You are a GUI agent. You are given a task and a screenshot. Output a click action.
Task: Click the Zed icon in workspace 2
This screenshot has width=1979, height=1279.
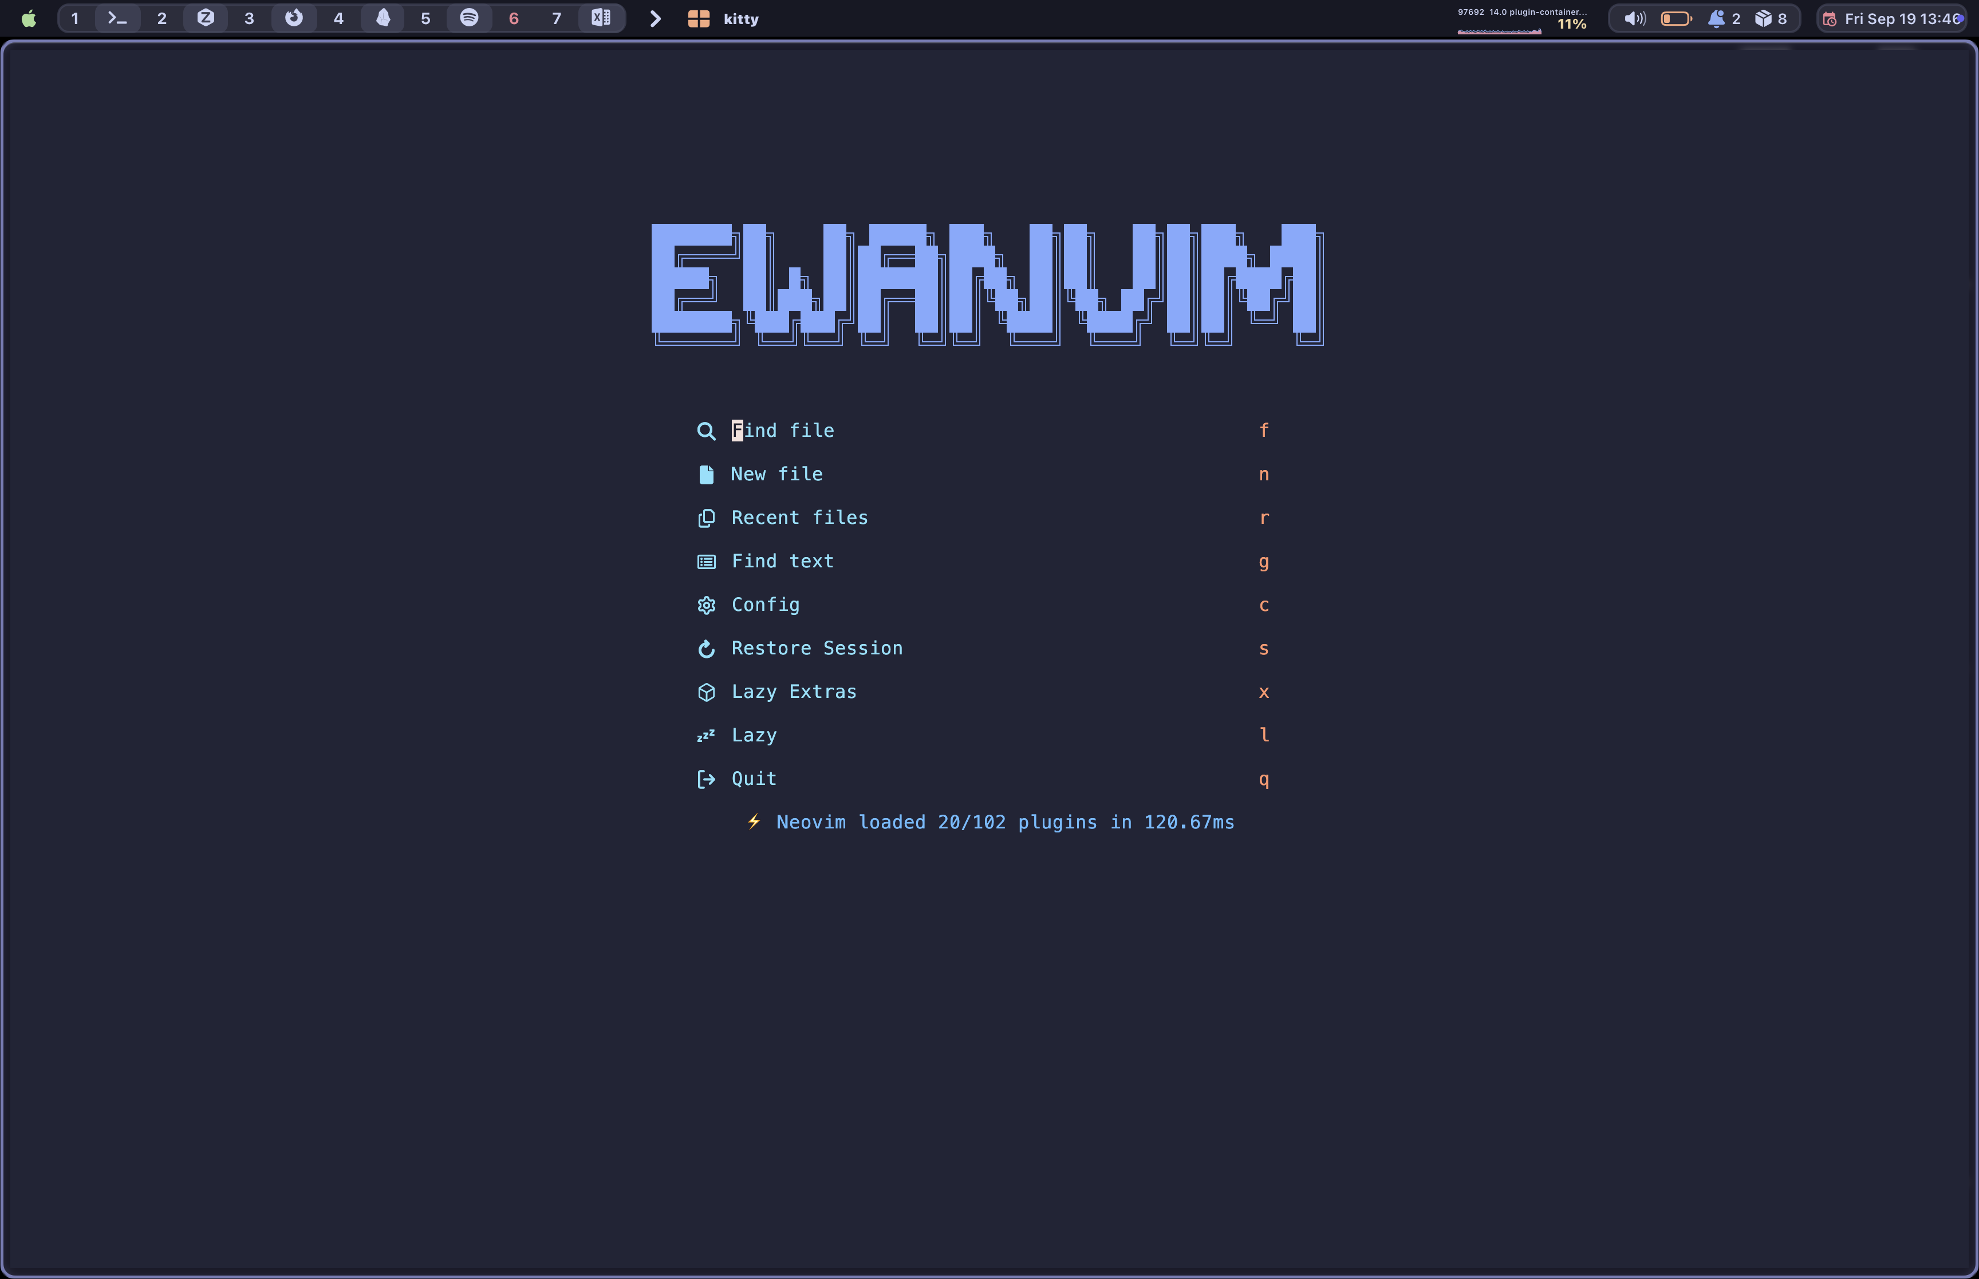coord(205,18)
